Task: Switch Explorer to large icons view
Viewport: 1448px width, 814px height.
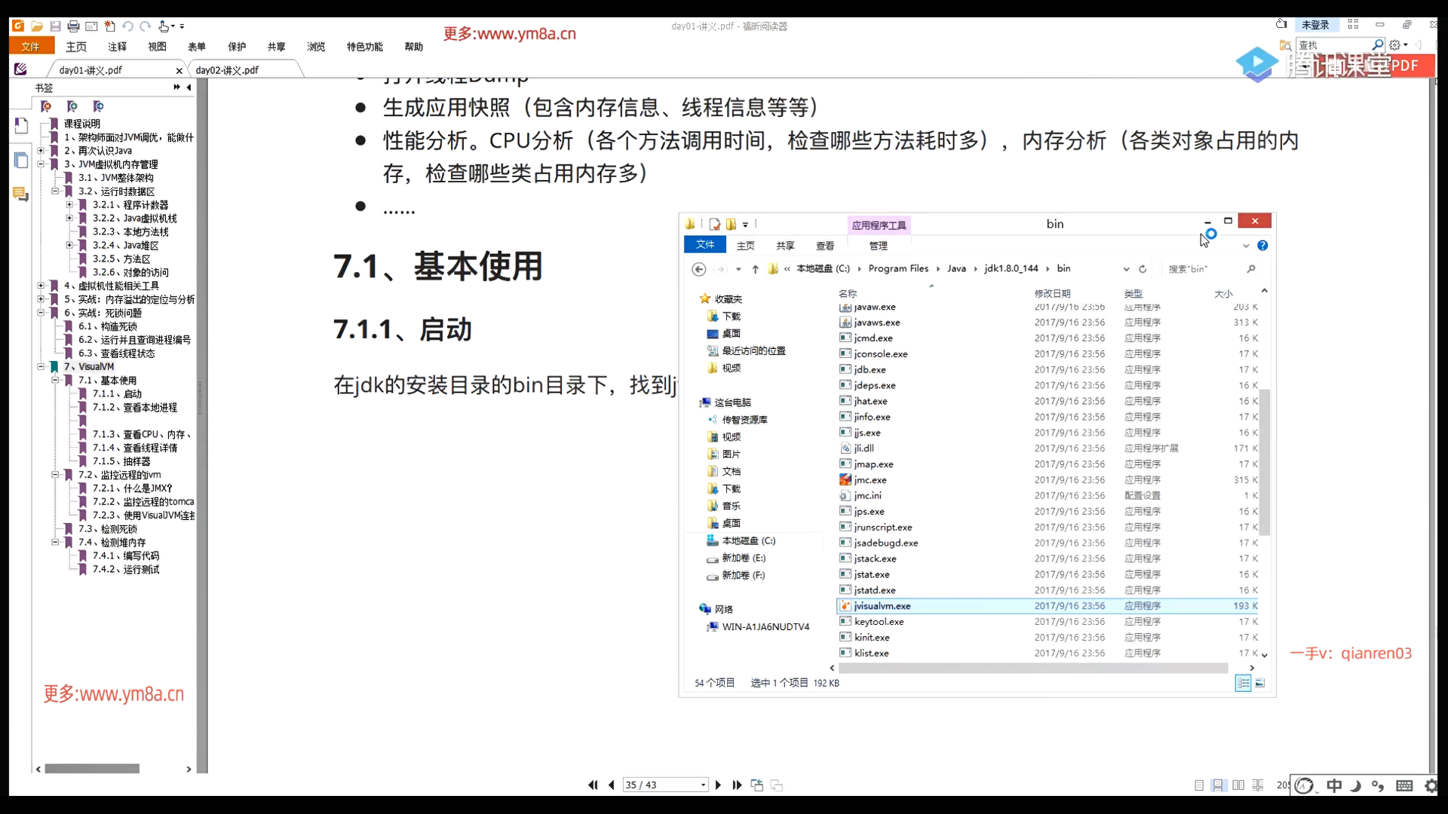Action: pyautogui.click(x=1259, y=683)
